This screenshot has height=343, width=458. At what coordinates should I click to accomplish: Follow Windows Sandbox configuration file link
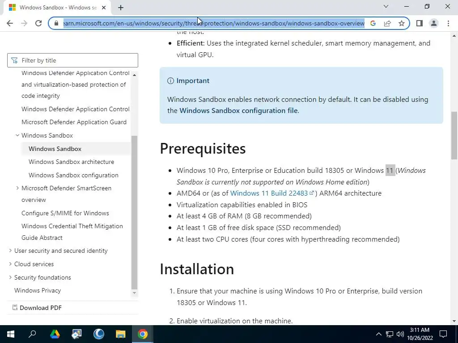coord(239,111)
